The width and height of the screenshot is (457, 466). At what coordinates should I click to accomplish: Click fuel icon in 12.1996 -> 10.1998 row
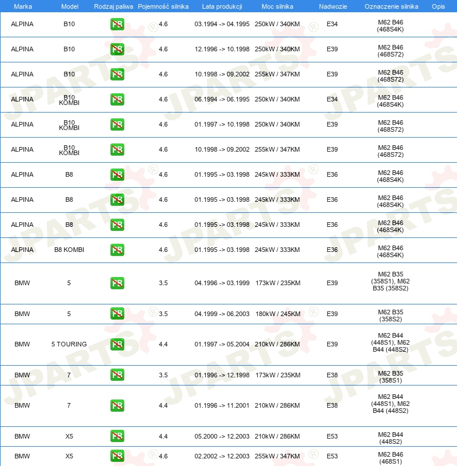coord(117,49)
